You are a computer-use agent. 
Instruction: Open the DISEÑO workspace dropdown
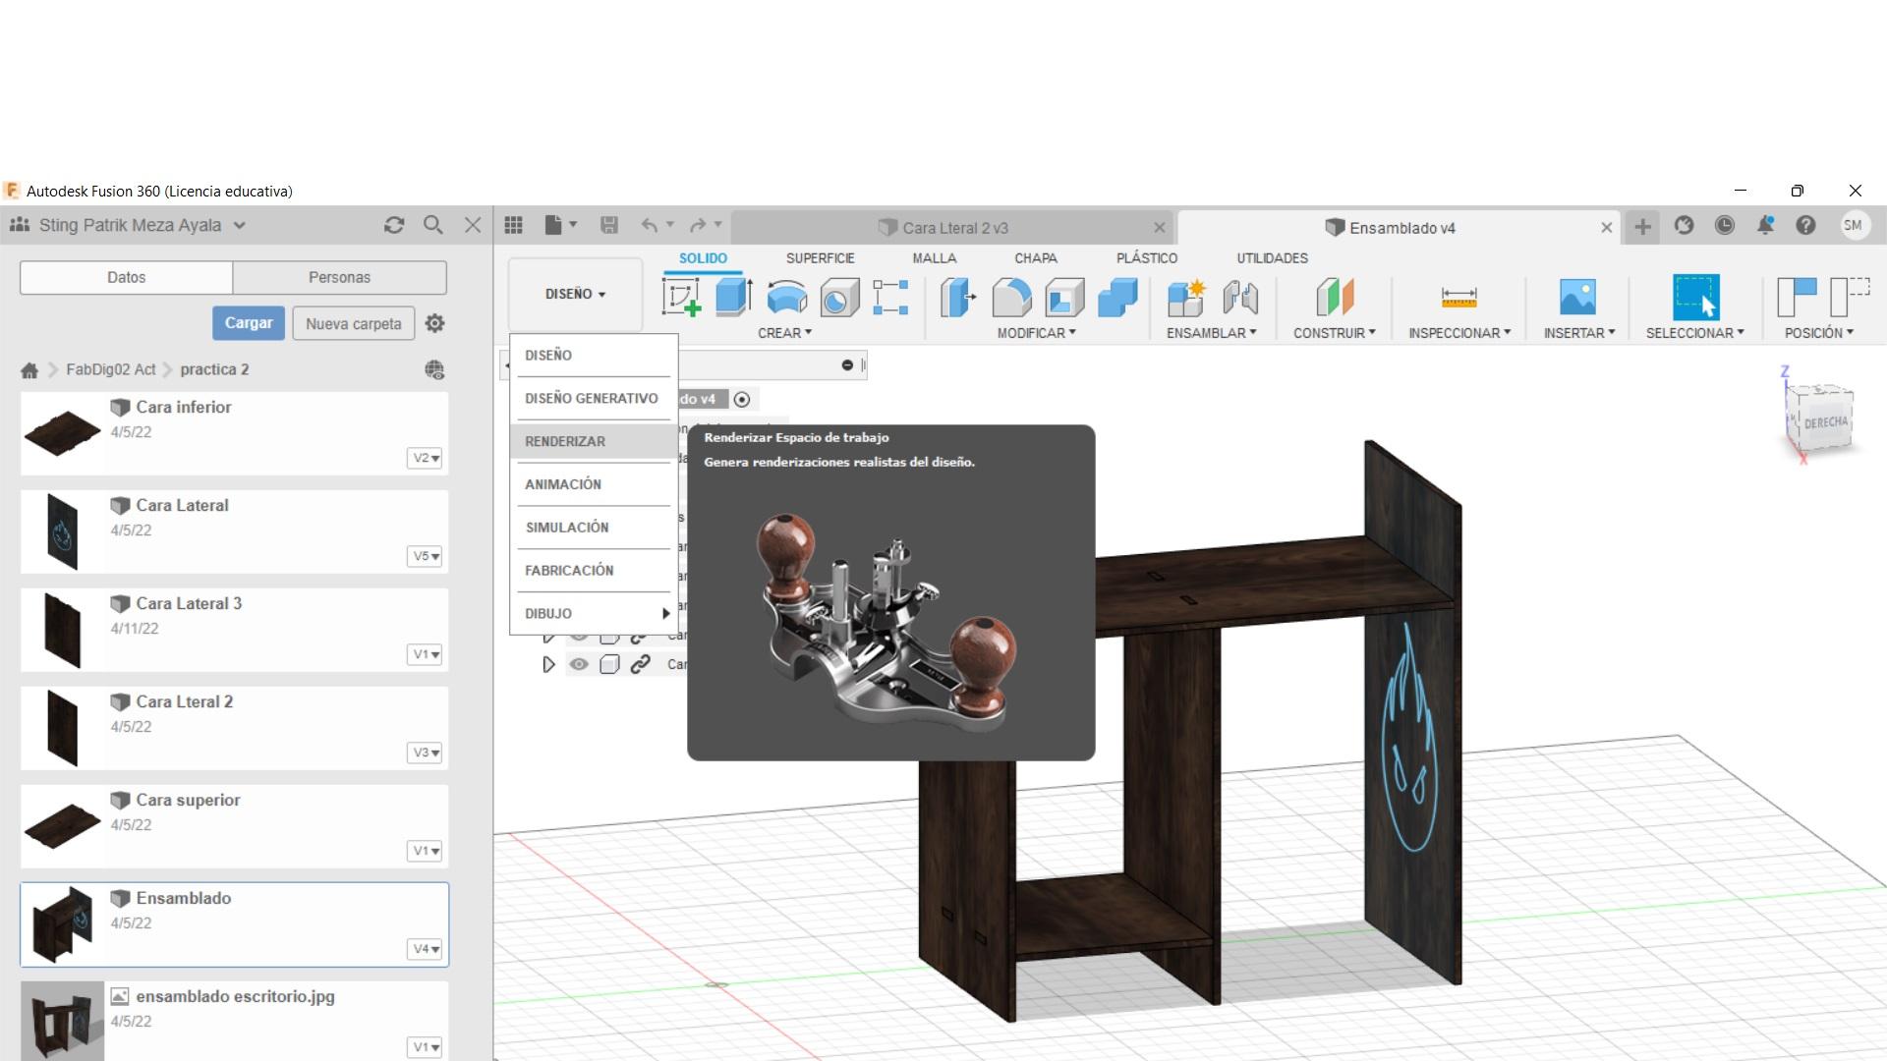575,293
